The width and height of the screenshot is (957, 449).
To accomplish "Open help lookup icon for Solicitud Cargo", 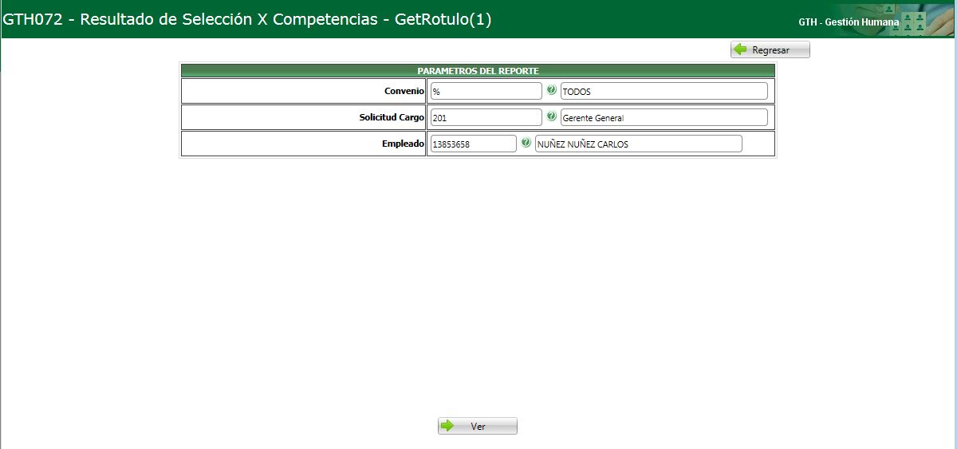I will pyautogui.click(x=551, y=116).
